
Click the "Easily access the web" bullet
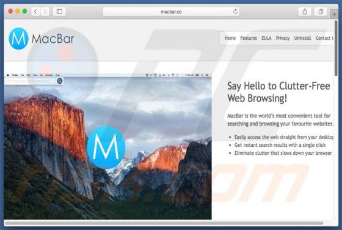coord(283,137)
